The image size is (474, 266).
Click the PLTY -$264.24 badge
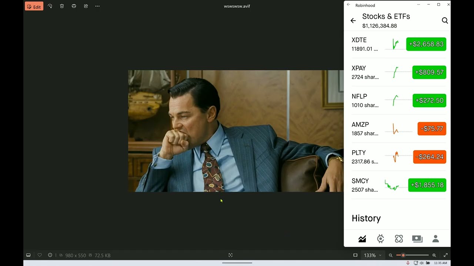pos(430,157)
